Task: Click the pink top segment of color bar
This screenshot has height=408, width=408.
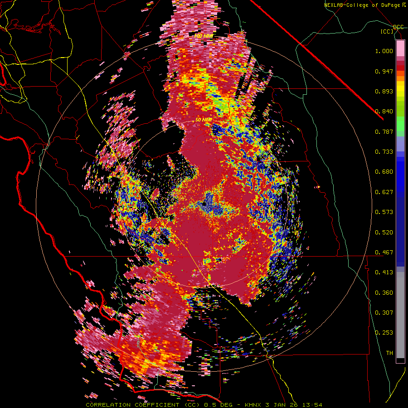Action: click(x=400, y=49)
